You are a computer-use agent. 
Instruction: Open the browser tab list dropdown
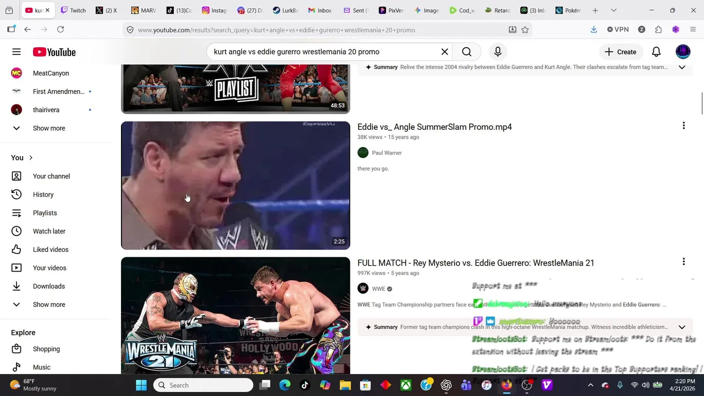614,10
